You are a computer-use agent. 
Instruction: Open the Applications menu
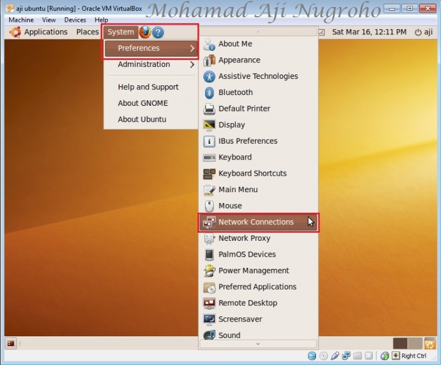[46, 32]
